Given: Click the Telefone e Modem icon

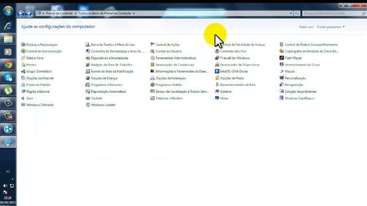Looking at the screenshot, I should (x=153, y=98).
